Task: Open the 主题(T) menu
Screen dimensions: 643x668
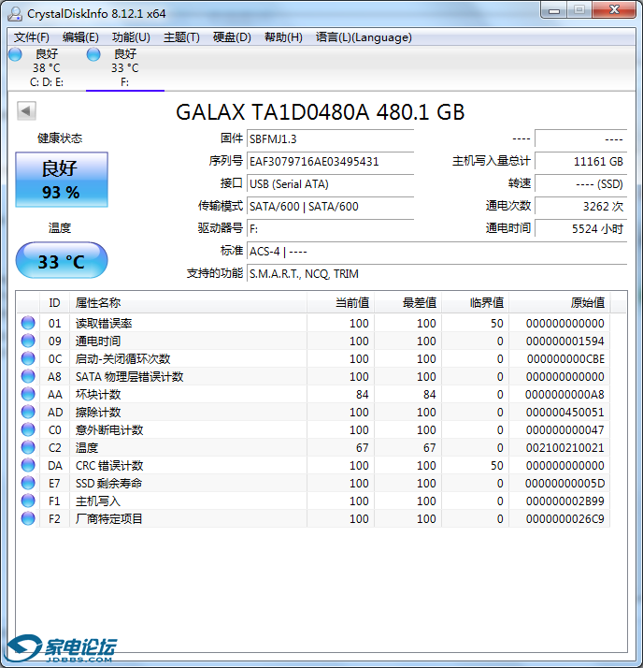Action: point(181,37)
